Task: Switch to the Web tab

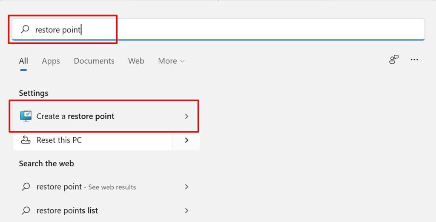Action: tap(136, 61)
